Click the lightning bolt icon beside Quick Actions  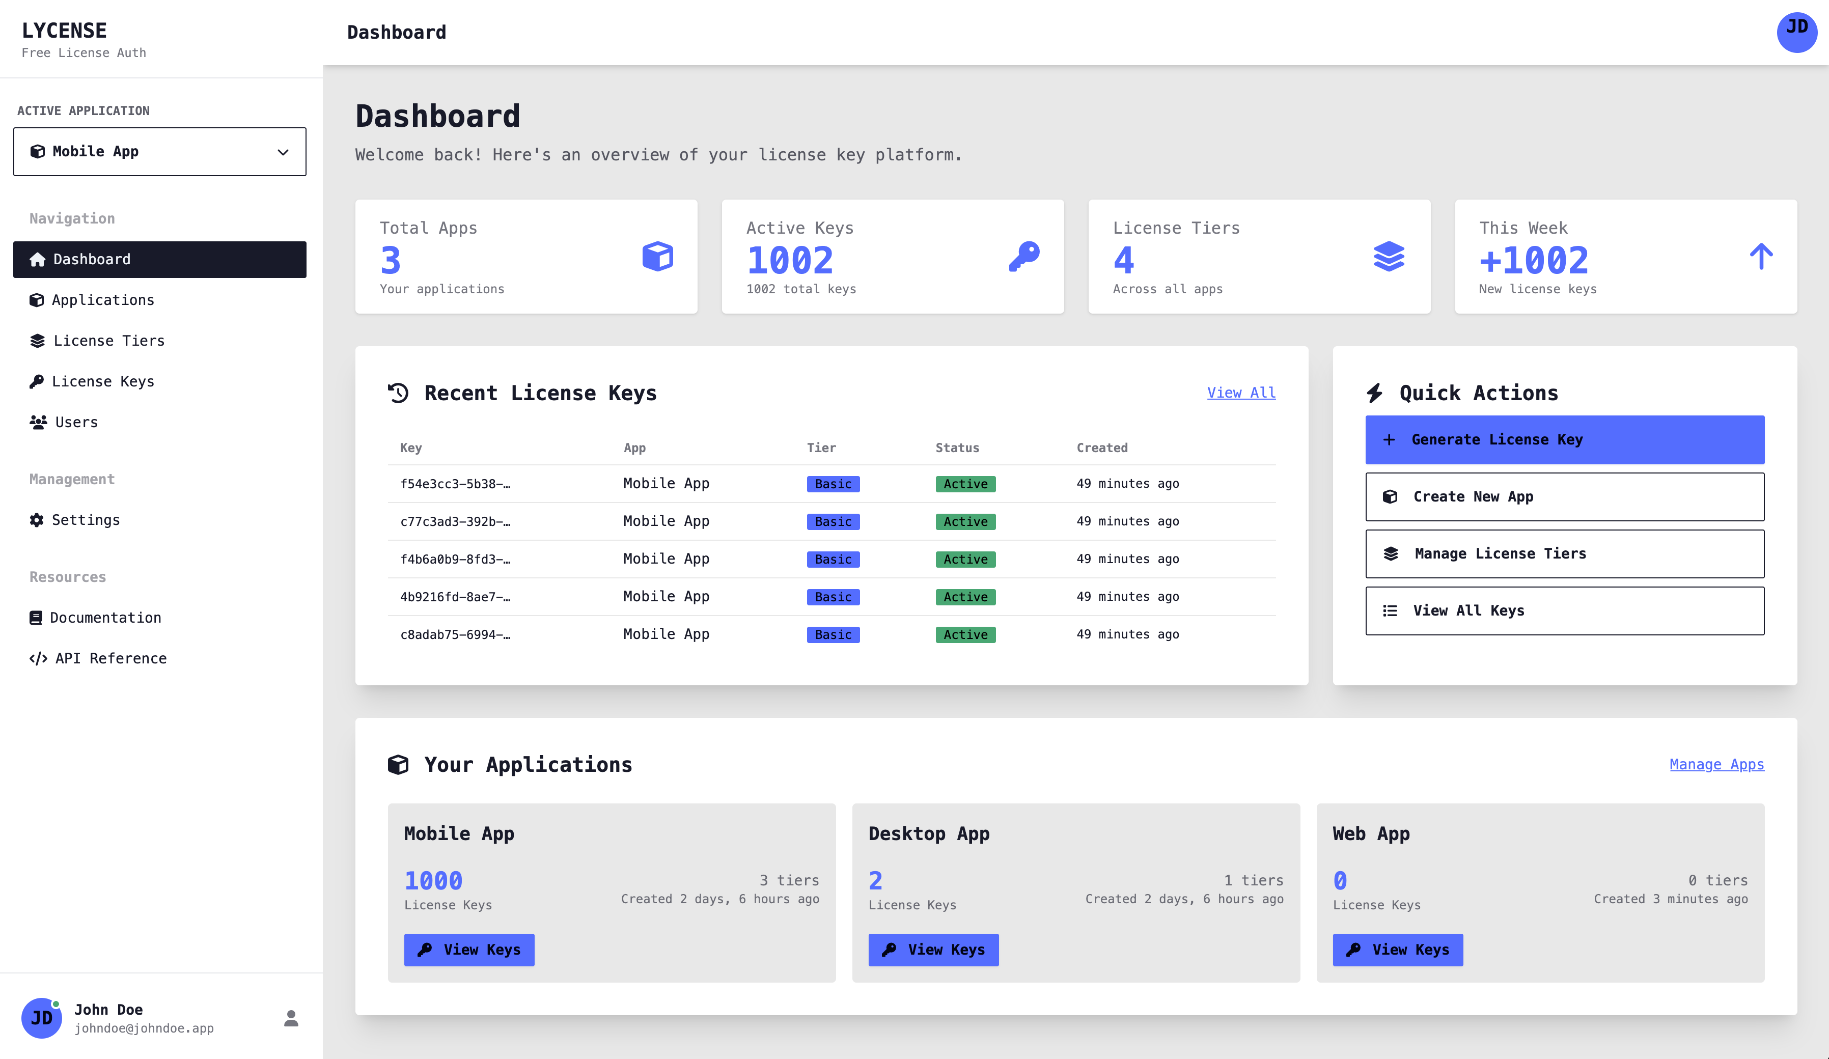pyautogui.click(x=1375, y=393)
